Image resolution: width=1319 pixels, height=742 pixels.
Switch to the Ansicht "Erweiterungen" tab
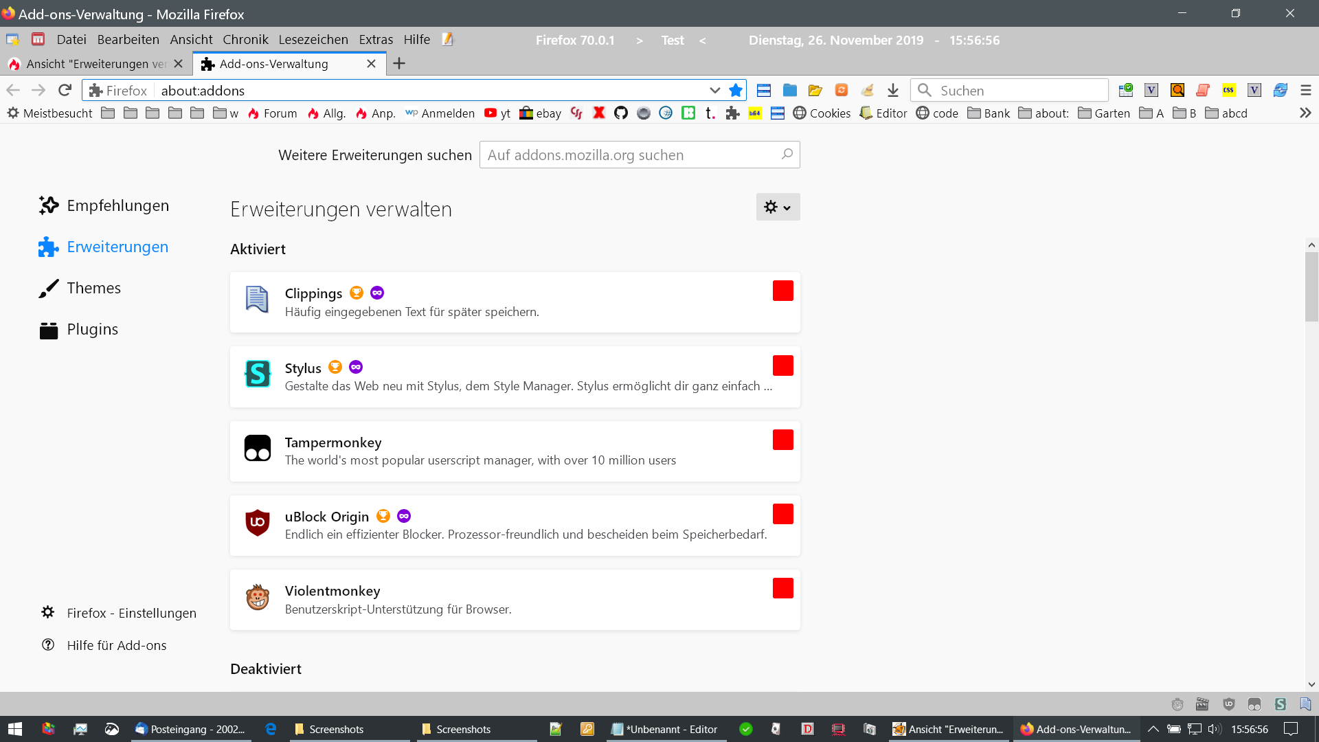point(96,64)
